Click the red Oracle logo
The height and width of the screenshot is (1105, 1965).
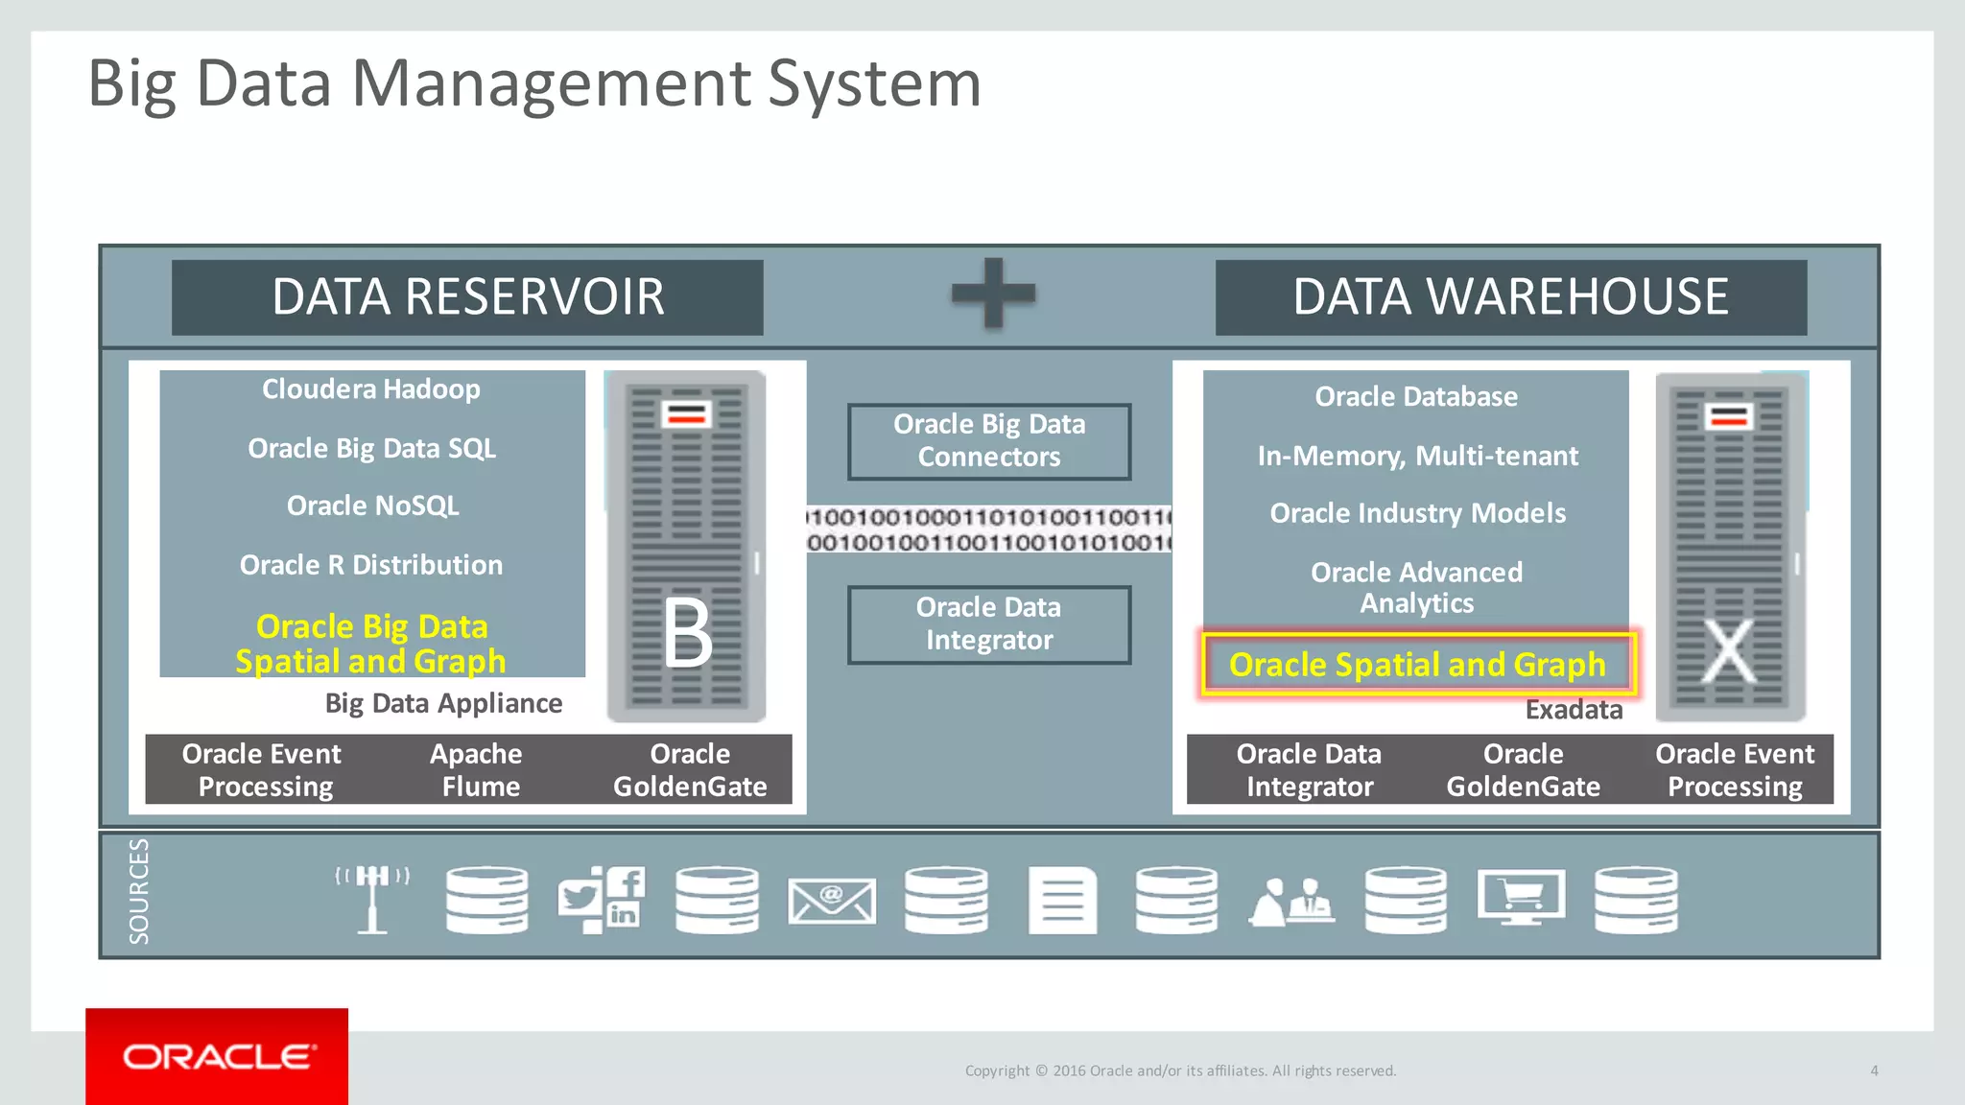217,1056
